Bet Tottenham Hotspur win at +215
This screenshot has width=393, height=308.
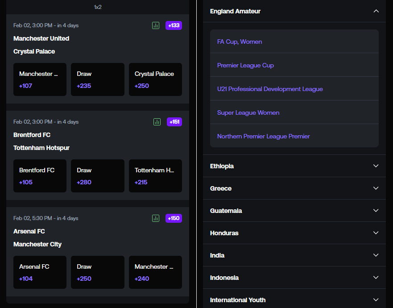[x=155, y=176]
